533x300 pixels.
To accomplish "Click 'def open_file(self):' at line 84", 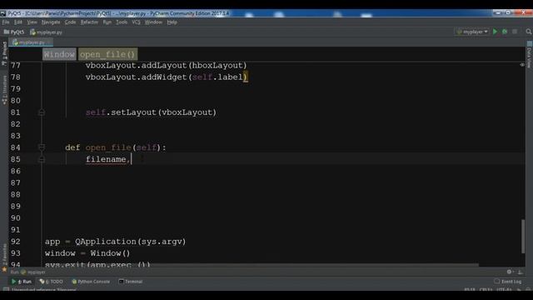I will (x=116, y=147).
